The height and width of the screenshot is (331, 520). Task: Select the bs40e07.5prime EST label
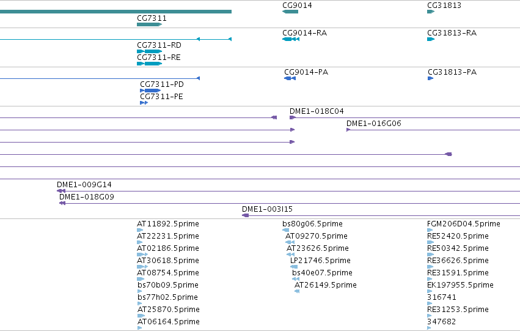click(323, 273)
